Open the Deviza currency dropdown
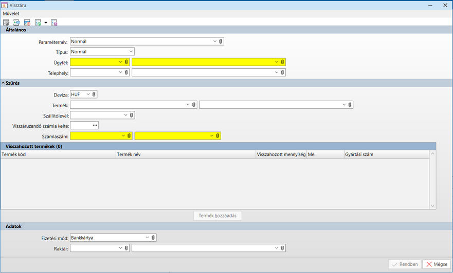 click(x=88, y=94)
